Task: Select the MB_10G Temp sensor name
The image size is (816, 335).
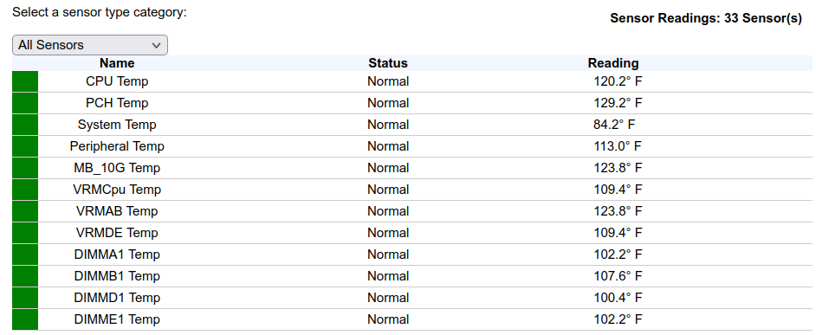Action: [117, 168]
